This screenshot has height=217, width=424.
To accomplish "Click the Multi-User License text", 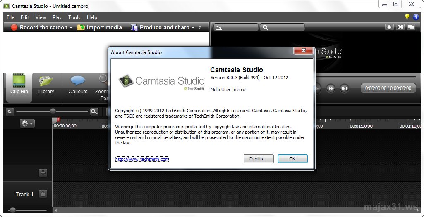I will [x=228, y=90].
